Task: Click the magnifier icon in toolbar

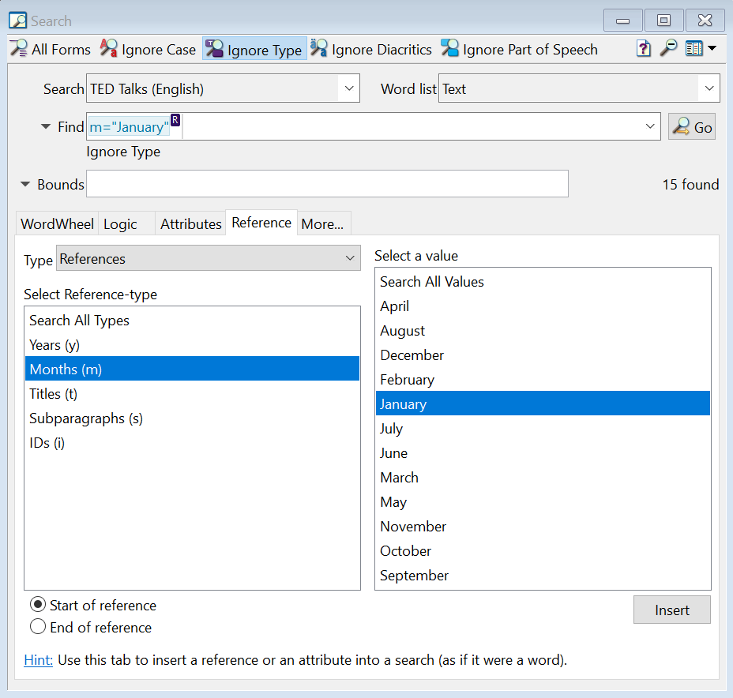Action: (x=668, y=49)
